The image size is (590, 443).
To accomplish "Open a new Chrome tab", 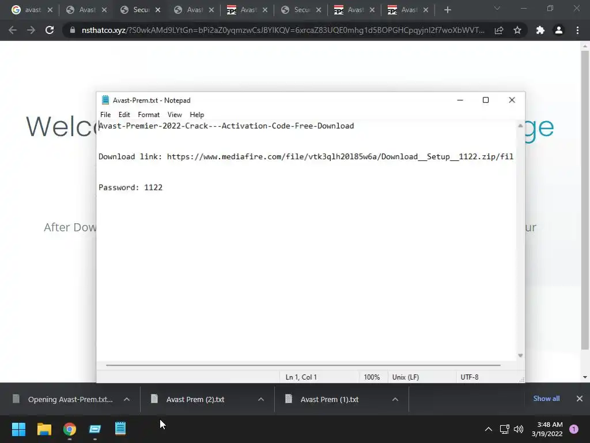I will [447, 10].
